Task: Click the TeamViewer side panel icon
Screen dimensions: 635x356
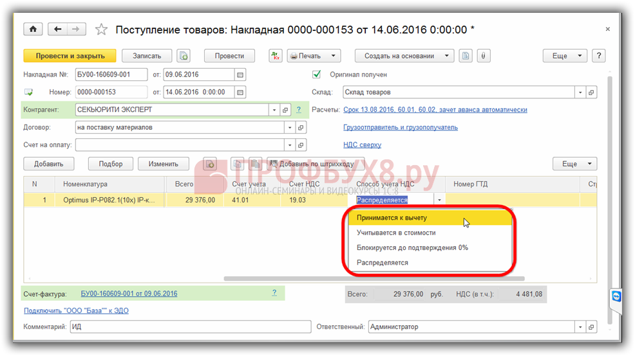Action: [x=616, y=296]
